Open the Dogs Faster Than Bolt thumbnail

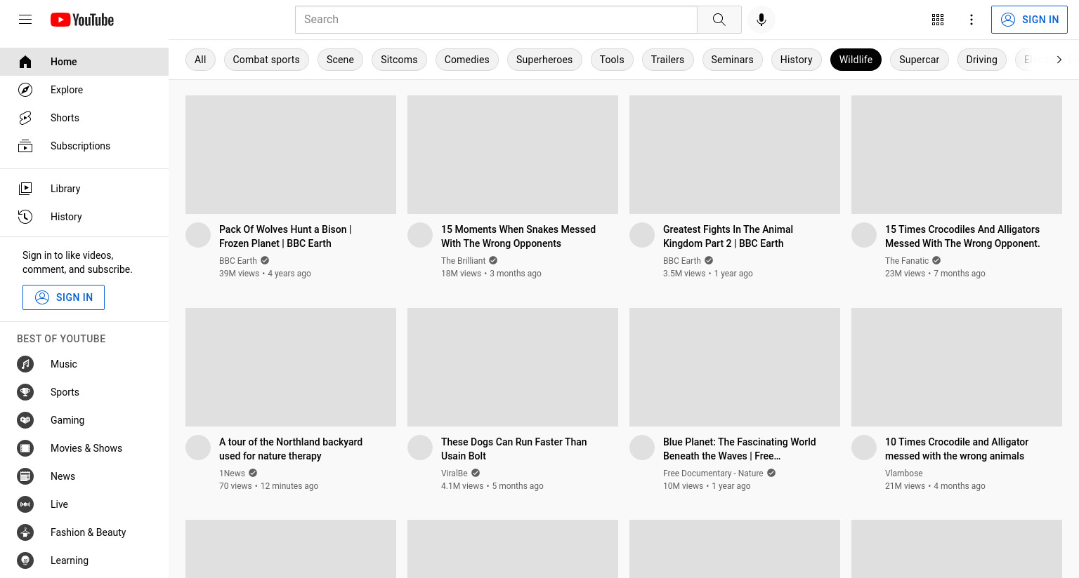513,367
